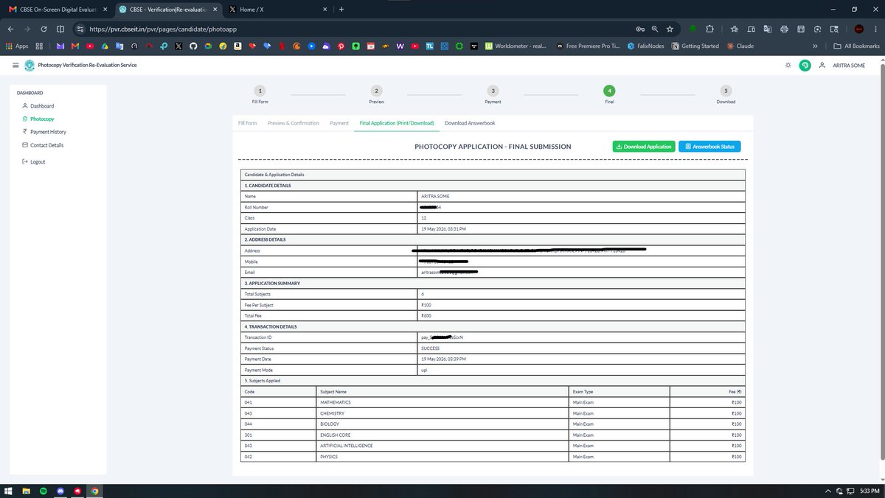Click the CBSE logo in page header
The image size is (885, 498).
(x=29, y=65)
